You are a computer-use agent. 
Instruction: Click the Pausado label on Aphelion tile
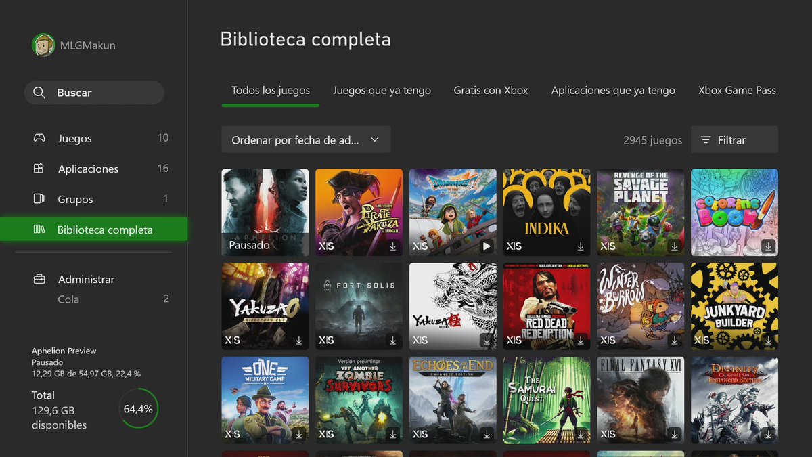point(249,245)
